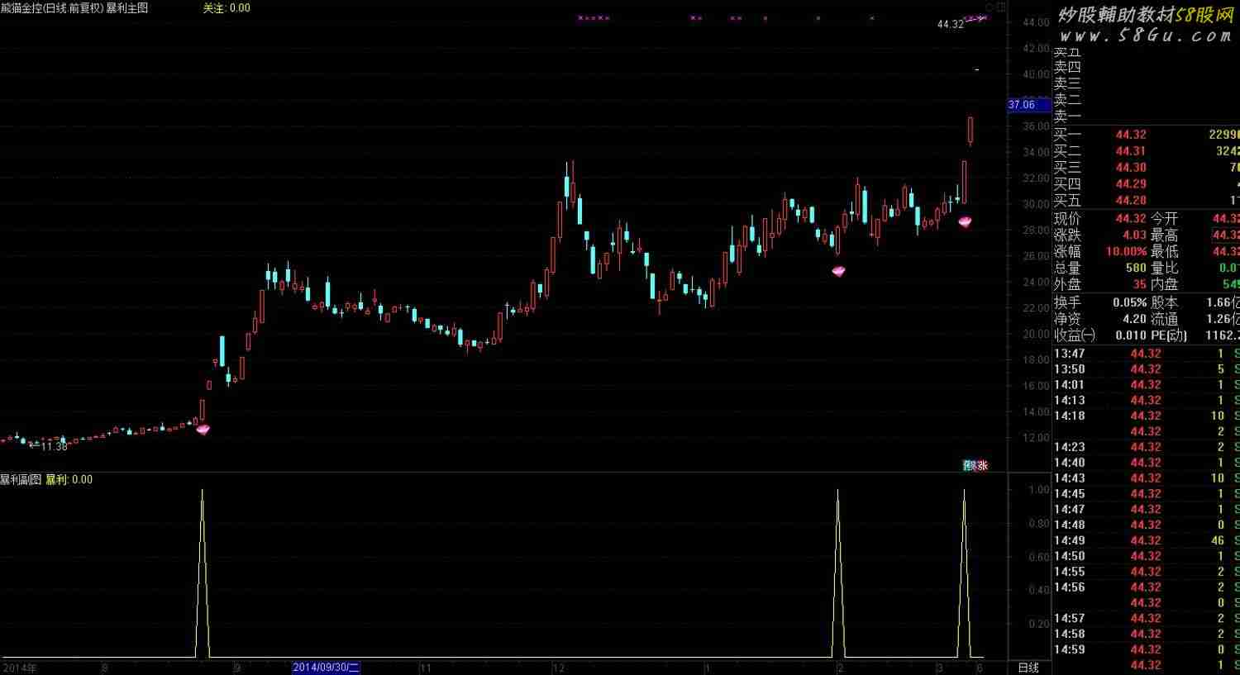Screen dimensions: 1240x675
Task: Click the 44.32 high price annotation on chart
Action: pyautogui.click(x=951, y=24)
